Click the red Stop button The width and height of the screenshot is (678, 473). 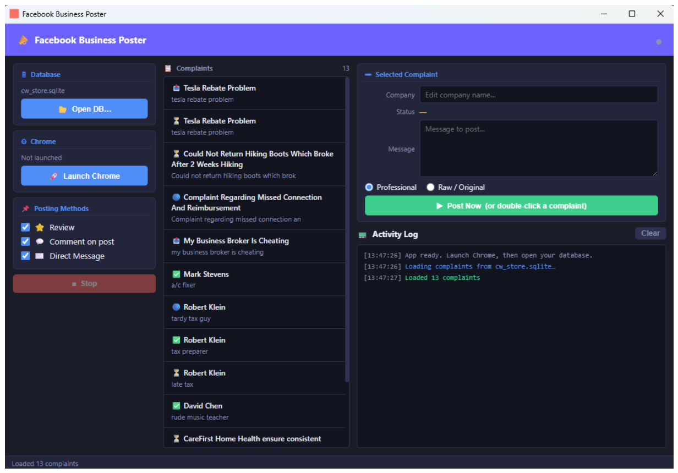[x=84, y=284]
